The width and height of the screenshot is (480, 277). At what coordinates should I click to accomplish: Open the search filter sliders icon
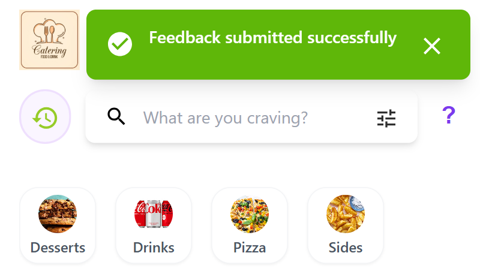[x=386, y=118]
